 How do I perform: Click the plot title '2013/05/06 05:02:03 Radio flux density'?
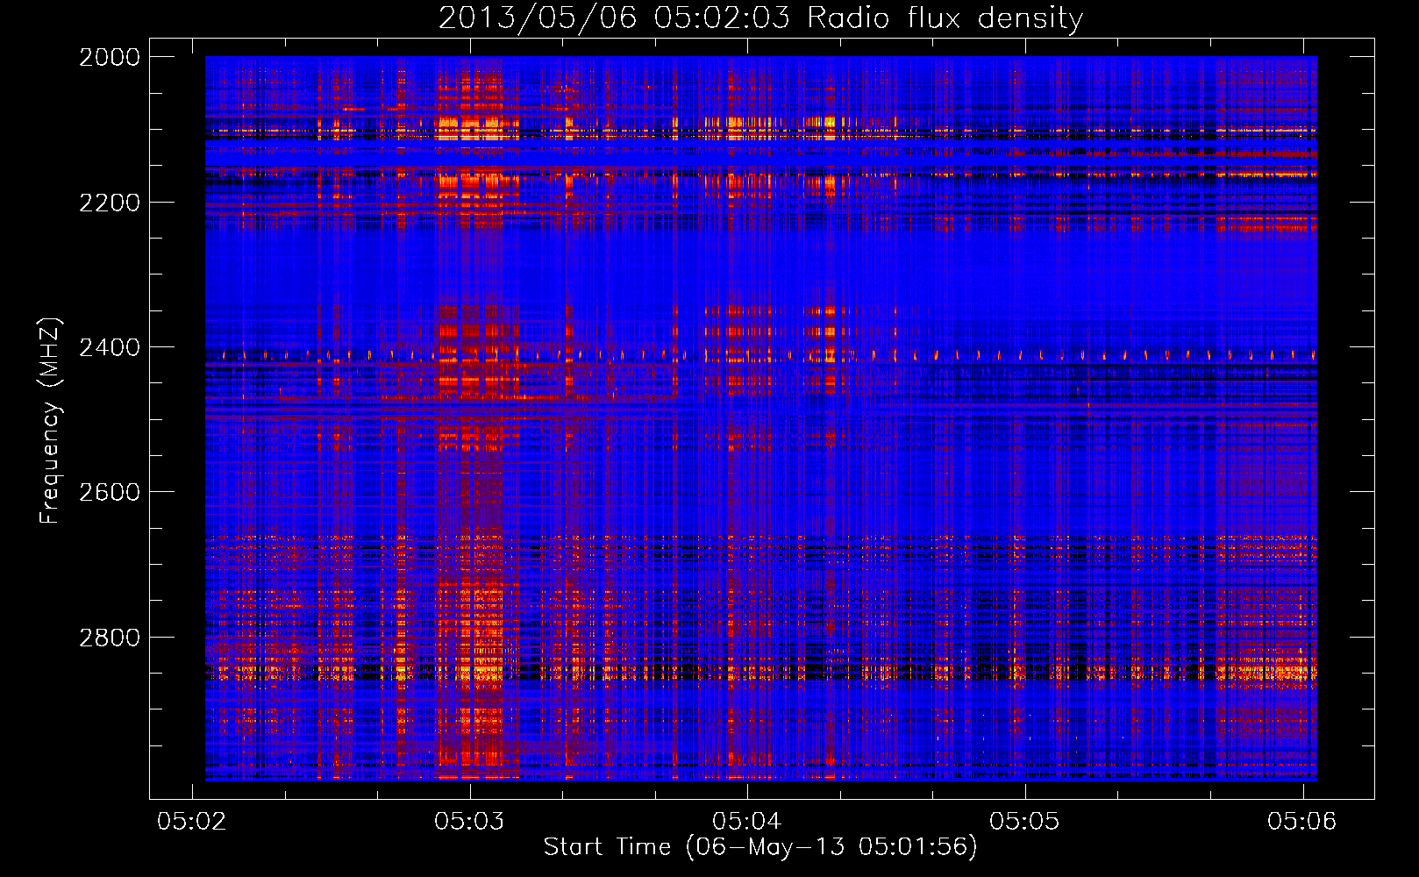click(x=760, y=18)
